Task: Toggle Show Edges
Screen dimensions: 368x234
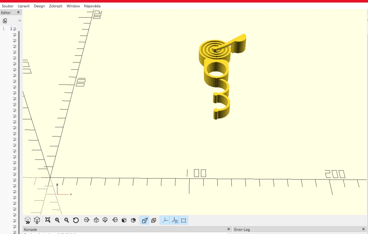Action: pos(183,220)
